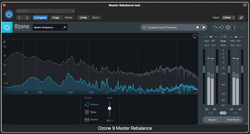Click the RMS label in meters
Viewport: 250px width, 134px height.
pos(223,45)
